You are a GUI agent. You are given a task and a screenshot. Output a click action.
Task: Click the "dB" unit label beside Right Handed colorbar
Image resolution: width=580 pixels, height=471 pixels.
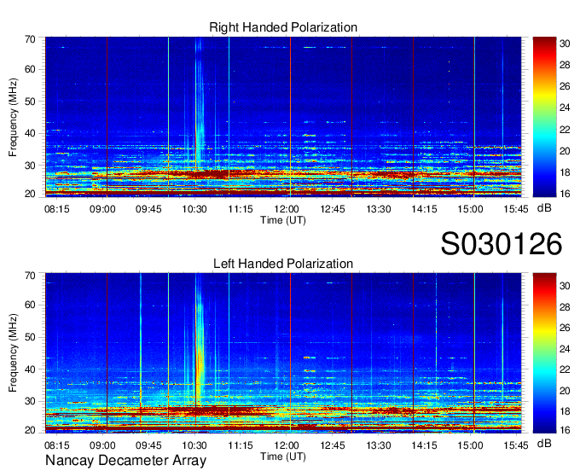[544, 208]
